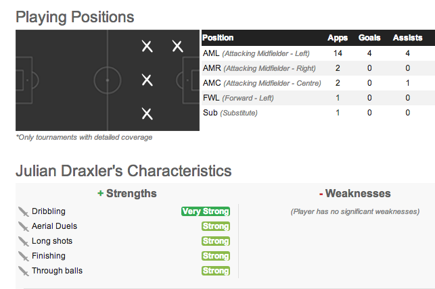Select the AML Attacking Midfielder Left row
This screenshot has width=435, height=289.
[x=318, y=53]
